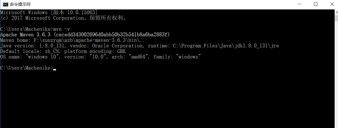
Task: Click on 'Apache Maven 3.6.3' text
Action: tap(25, 35)
